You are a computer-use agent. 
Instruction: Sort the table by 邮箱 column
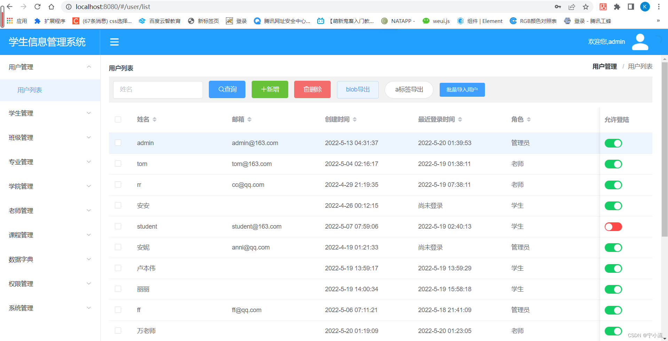pyautogui.click(x=249, y=119)
